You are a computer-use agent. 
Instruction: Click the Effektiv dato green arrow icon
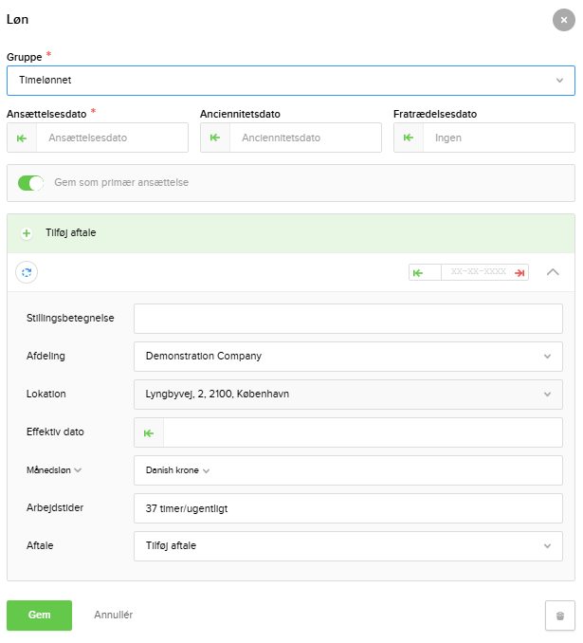click(149, 432)
